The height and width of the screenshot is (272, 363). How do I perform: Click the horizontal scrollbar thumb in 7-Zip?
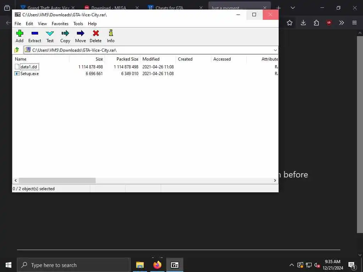click(x=57, y=180)
